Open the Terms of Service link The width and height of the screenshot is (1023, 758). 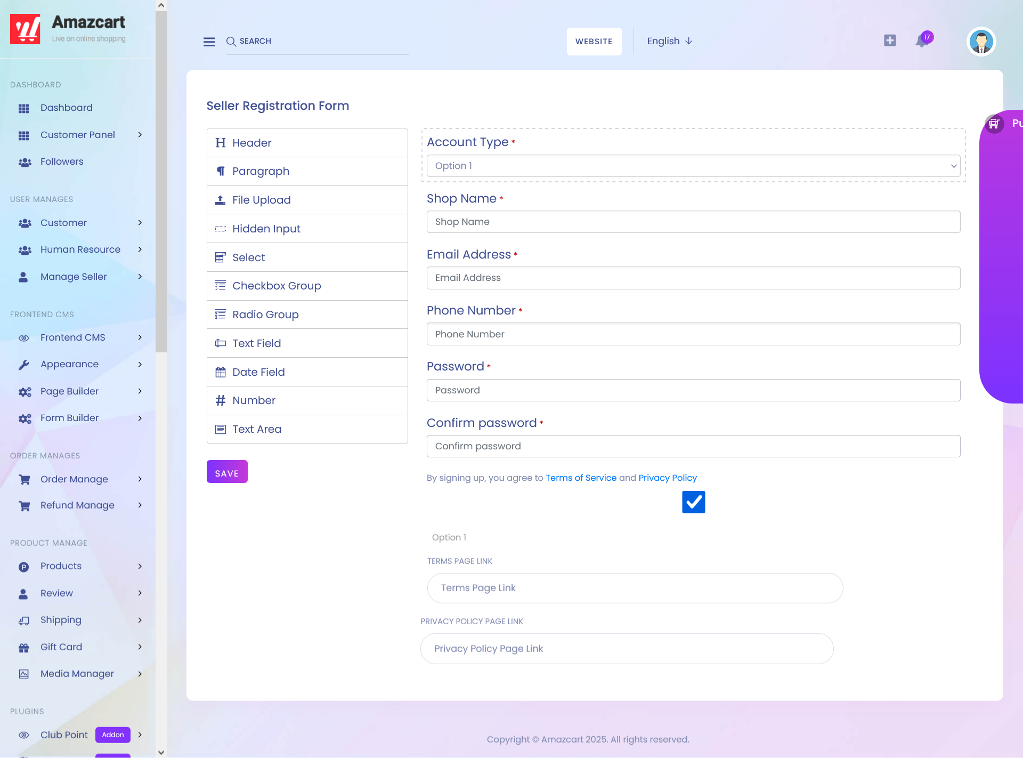point(581,478)
